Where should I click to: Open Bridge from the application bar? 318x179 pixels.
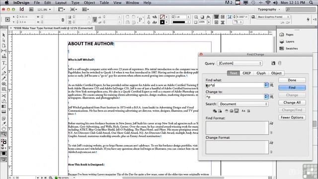[31, 9]
